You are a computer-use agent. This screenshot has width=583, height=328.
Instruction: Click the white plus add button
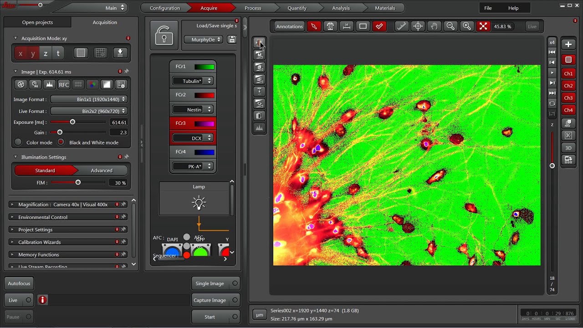(x=568, y=44)
